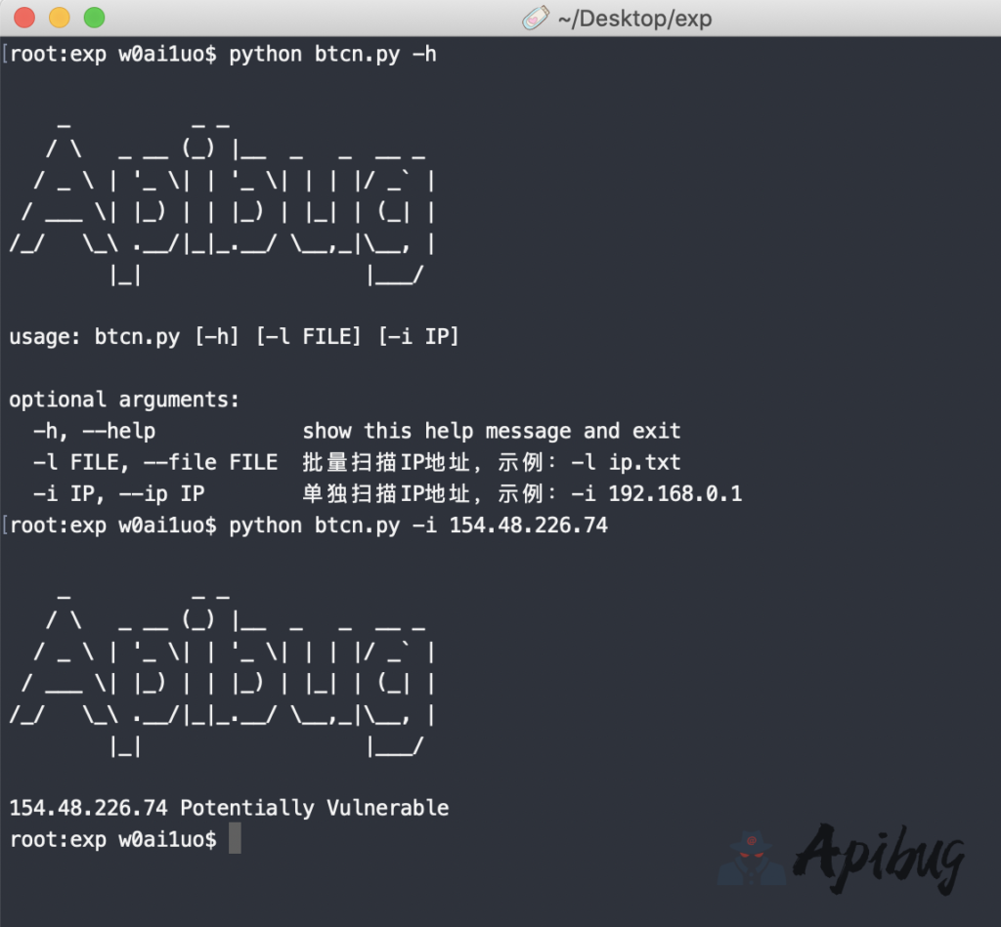Click the yellow minimize window button
Screen dimensions: 1001x927
59,18
